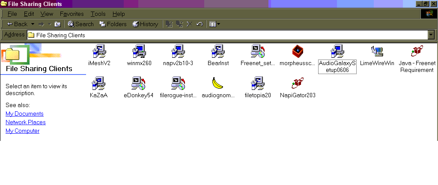Click the Forward arrow toolbar button
The image size is (438, 185).
[x=42, y=24]
